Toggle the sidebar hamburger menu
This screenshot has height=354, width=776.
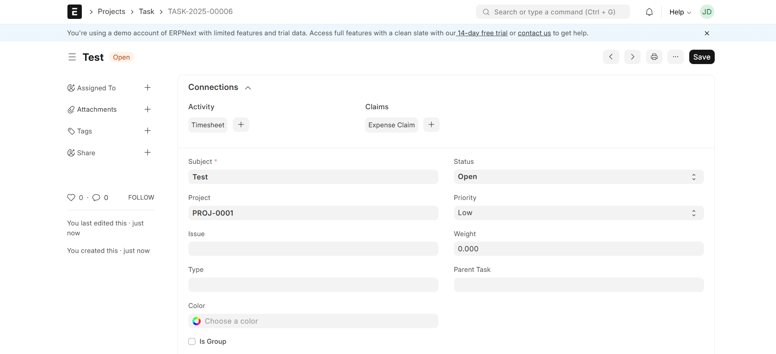point(72,57)
